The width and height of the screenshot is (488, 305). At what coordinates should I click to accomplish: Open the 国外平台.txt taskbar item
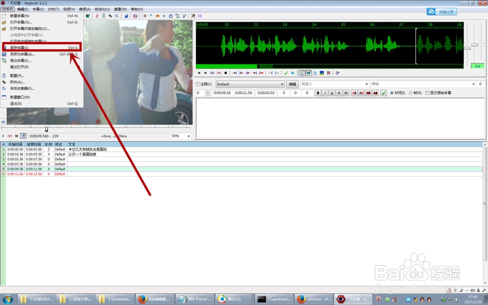click(195, 299)
